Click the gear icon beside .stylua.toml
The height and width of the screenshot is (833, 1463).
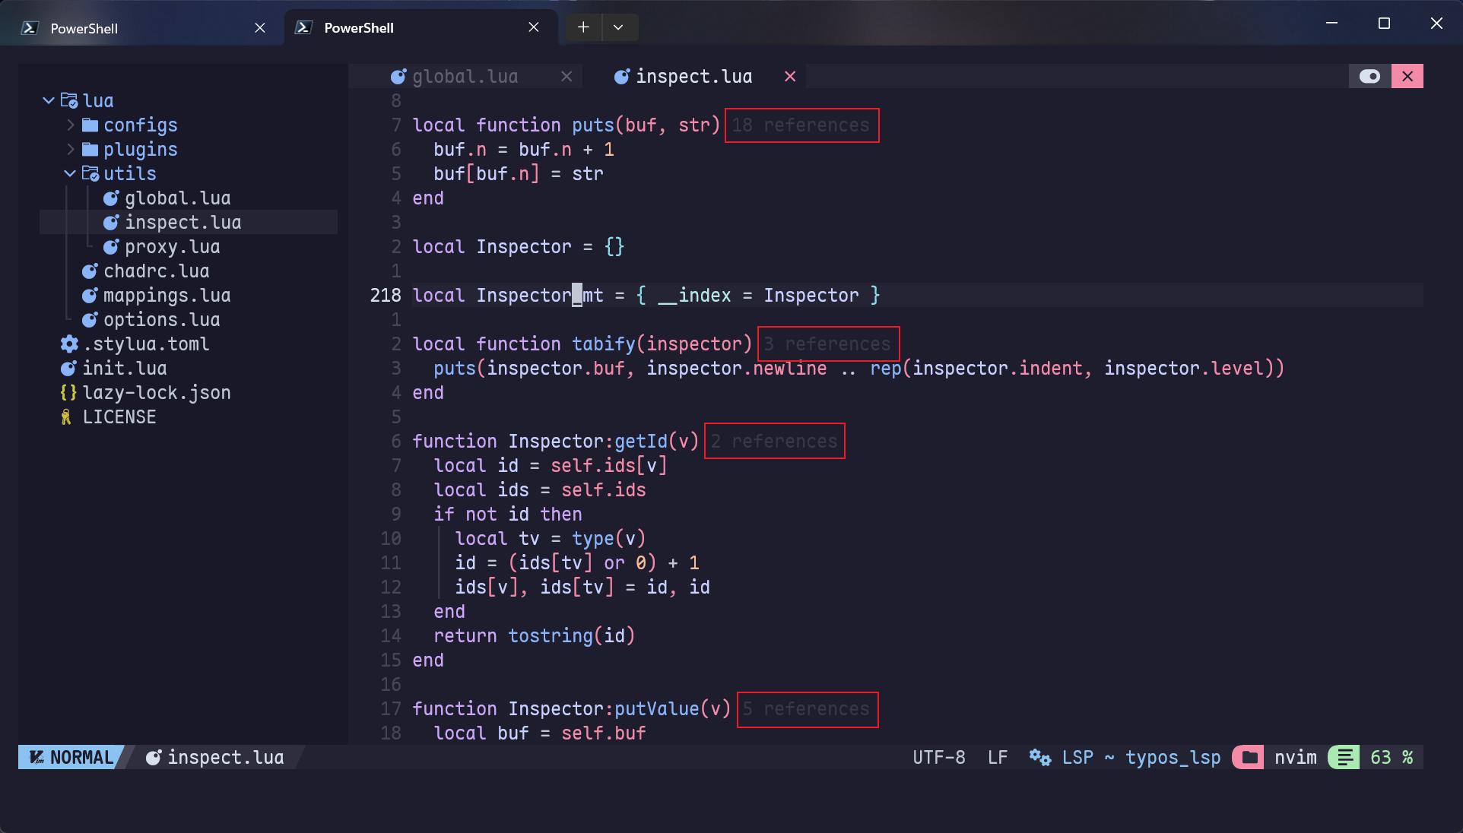point(68,344)
